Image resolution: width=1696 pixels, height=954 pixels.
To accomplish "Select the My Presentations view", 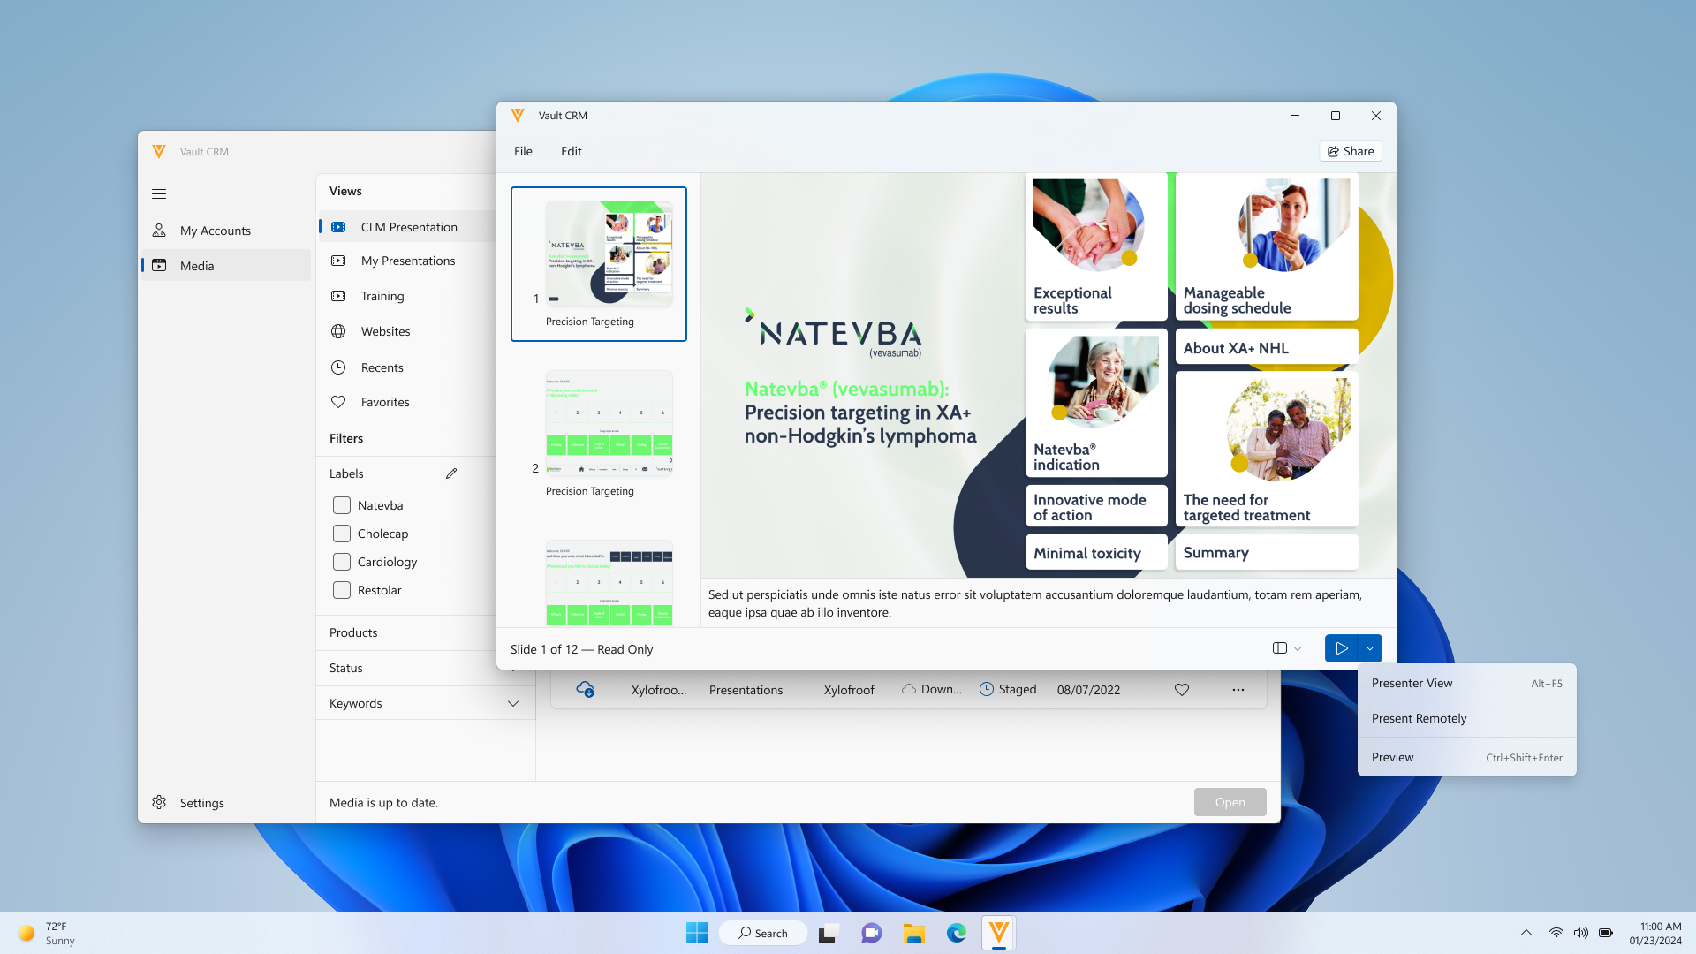I will [408, 261].
